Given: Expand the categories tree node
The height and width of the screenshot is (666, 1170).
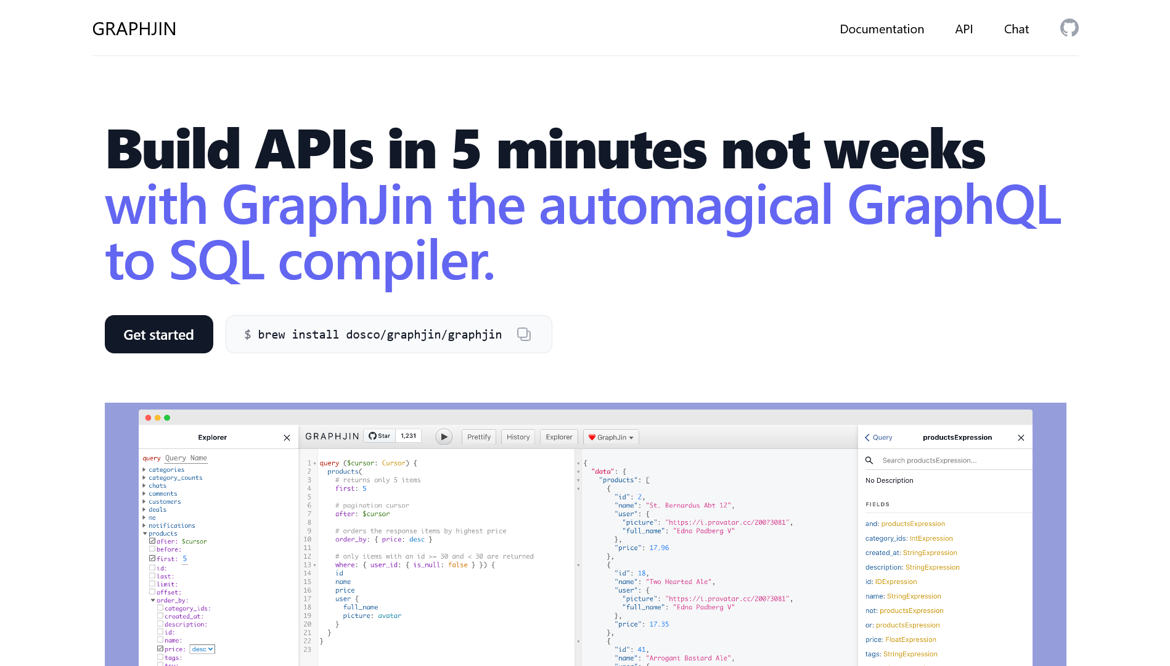Looking at the screenshot, I should pos(144,470).
